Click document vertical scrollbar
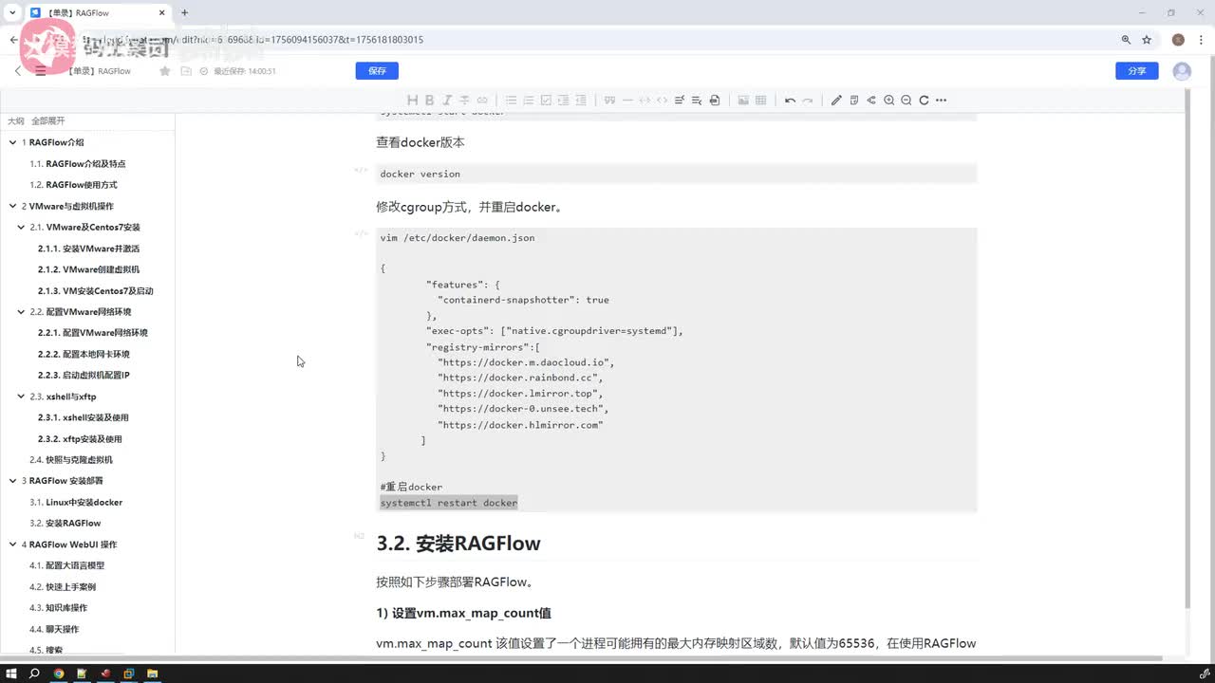 pyautogui.click(x=1188, y=347)
